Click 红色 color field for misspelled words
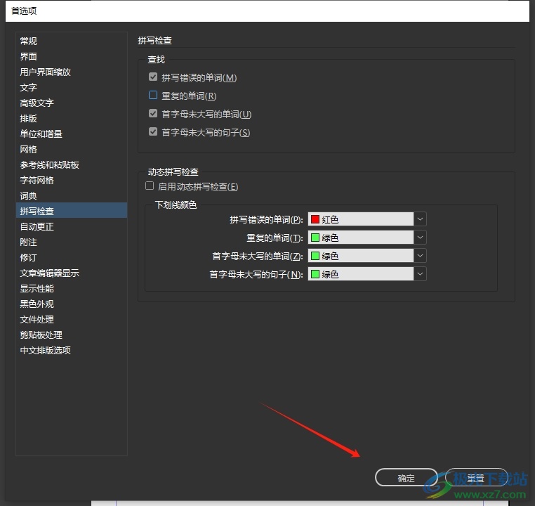This screenshot has height=506, width=535. 361,219
